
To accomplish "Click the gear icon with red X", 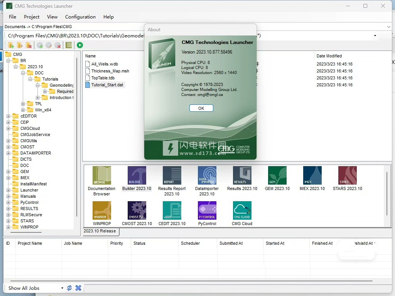I will [58, 45].
